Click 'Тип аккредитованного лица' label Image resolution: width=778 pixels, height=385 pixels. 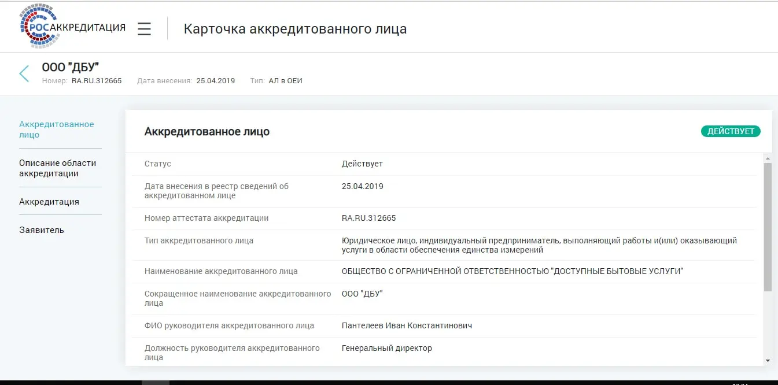[199, 240]
